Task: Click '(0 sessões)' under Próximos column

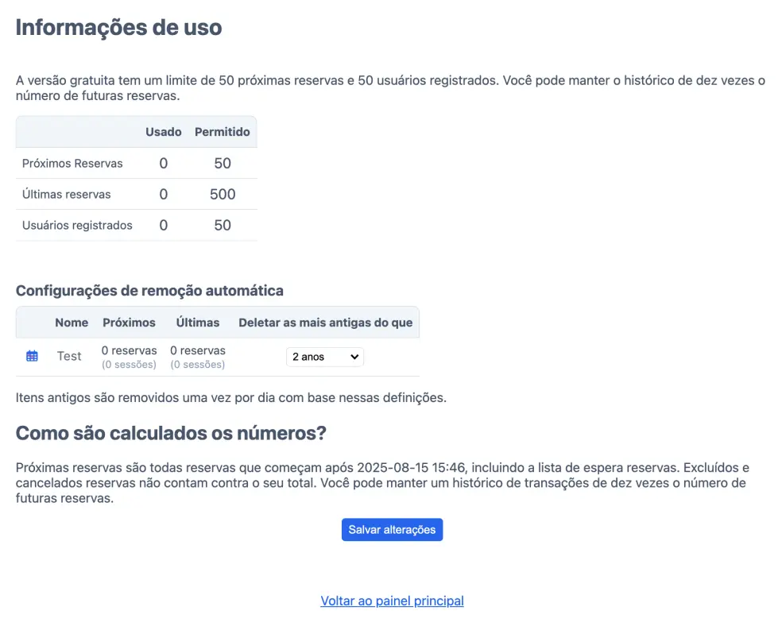Action: click(130, 365)
